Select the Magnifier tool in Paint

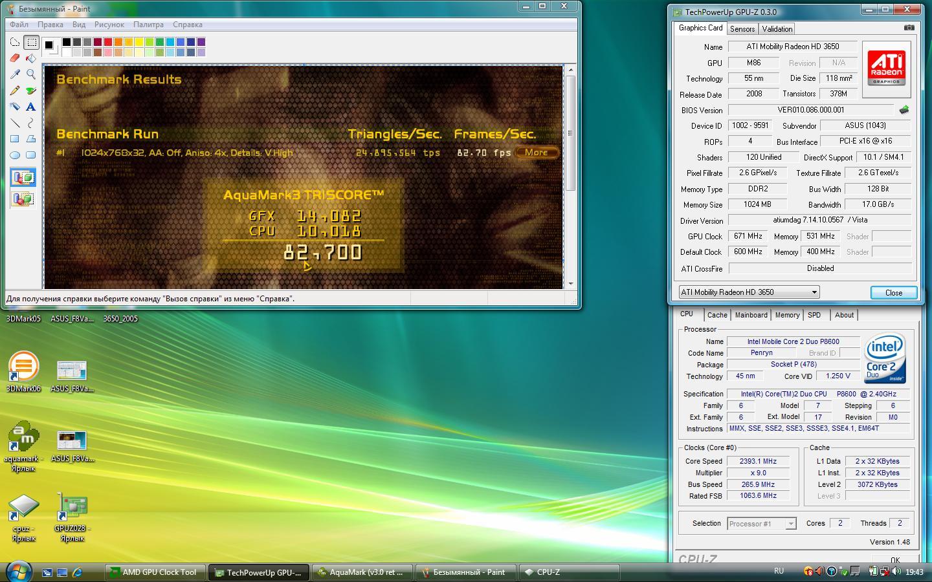pyautogui.click(x=31, y=74)
